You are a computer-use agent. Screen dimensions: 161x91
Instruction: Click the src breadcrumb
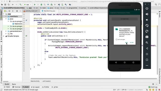tap(36, 8)
